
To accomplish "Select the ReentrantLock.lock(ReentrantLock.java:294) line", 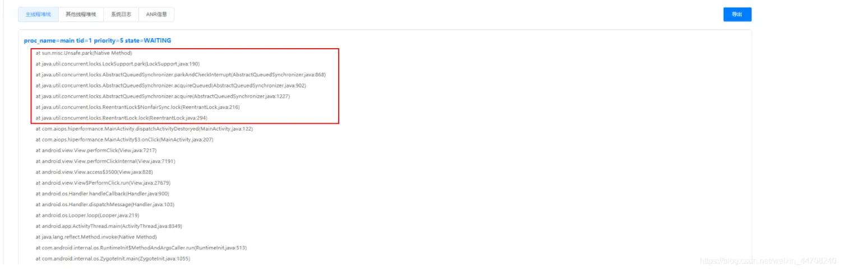I will point(121,118).
